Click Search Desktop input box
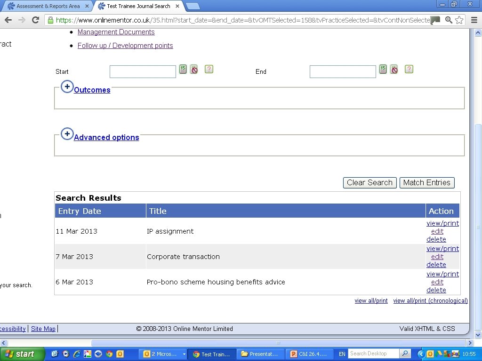Screen dimensions: 482x361 point(373,353)
